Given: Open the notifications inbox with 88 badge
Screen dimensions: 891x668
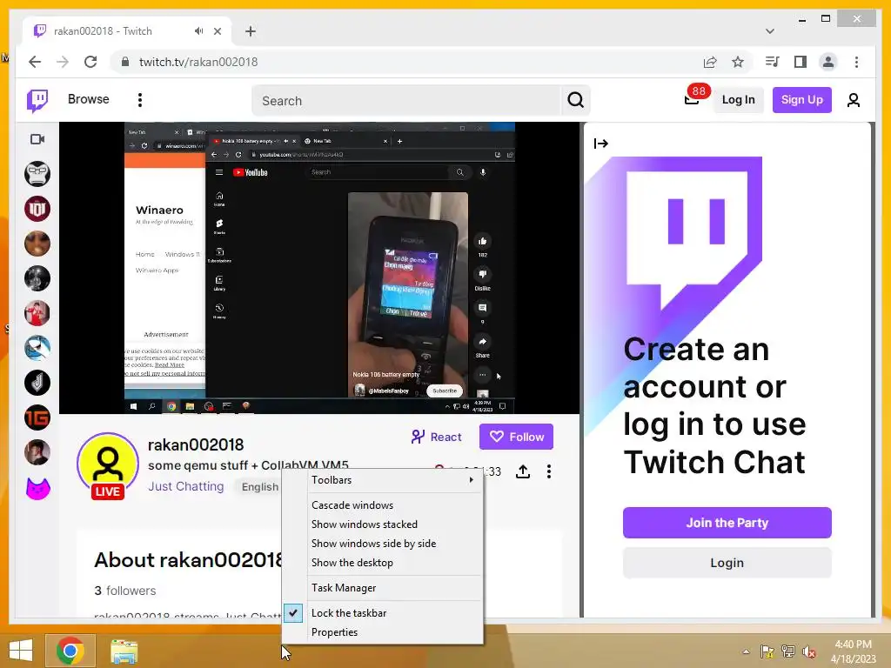Looking at the screenshot, I should click(692, 99).
